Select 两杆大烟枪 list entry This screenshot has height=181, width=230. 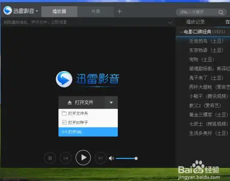[x=209, y=87]
